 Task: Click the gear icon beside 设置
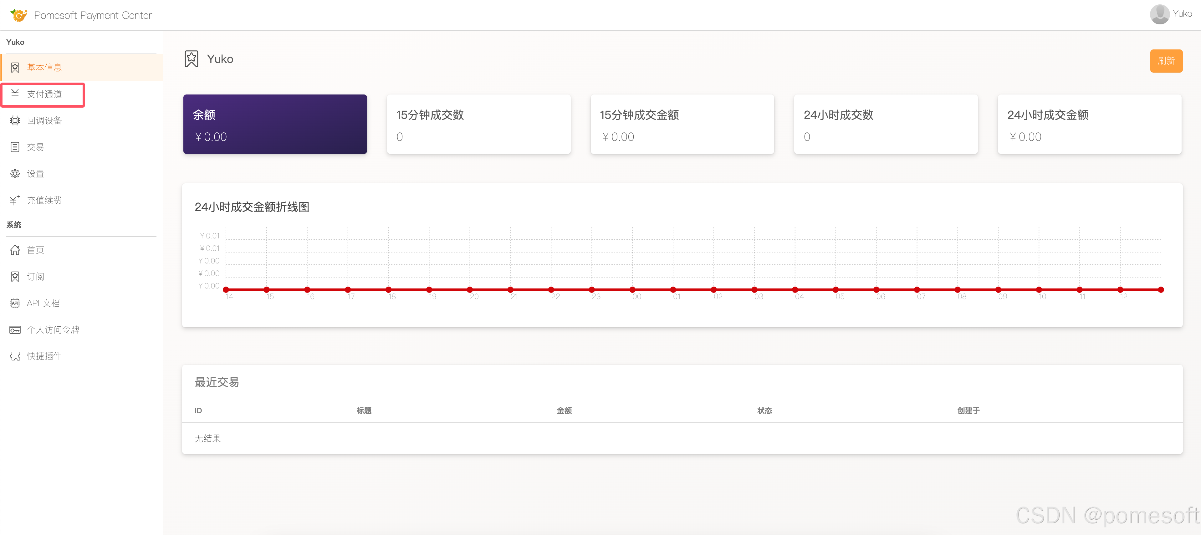coord(15,174)
